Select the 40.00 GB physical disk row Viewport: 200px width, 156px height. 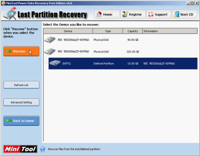(x=120, y=40)
